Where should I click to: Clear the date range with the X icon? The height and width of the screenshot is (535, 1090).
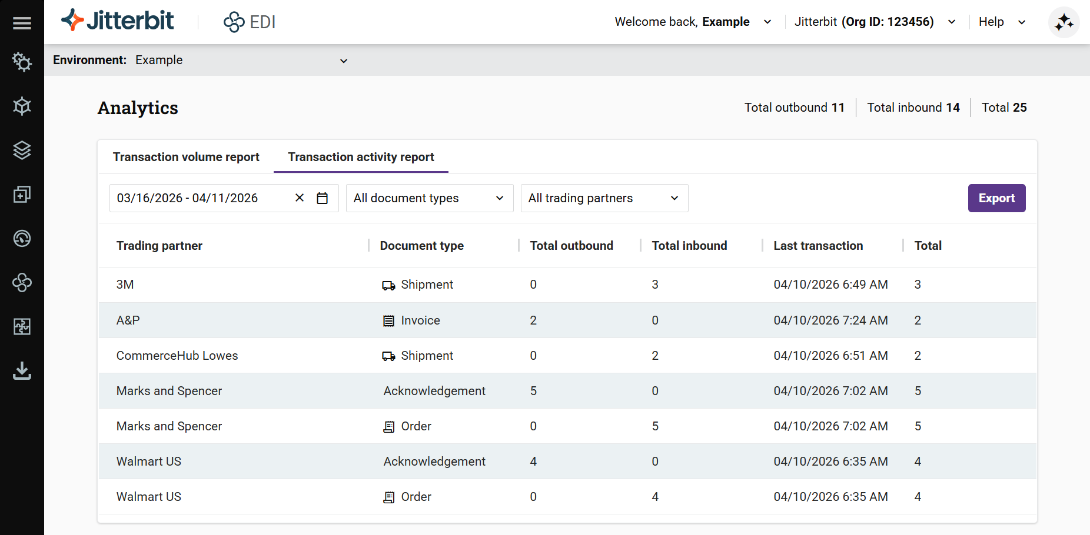(x=300, y=198)
